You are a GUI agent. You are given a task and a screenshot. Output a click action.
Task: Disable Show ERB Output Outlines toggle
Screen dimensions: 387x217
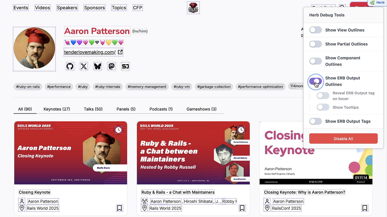315,81
